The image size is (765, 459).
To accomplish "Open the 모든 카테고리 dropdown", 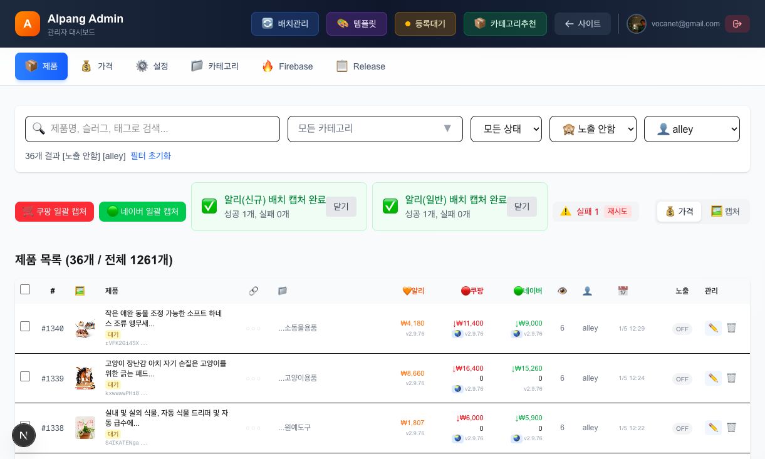I will pyautogui.click(x=375, y=129).
